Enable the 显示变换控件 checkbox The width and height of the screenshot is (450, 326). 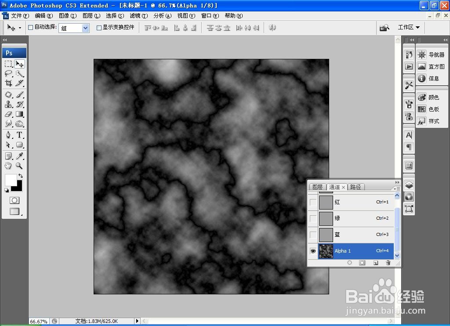99,28
